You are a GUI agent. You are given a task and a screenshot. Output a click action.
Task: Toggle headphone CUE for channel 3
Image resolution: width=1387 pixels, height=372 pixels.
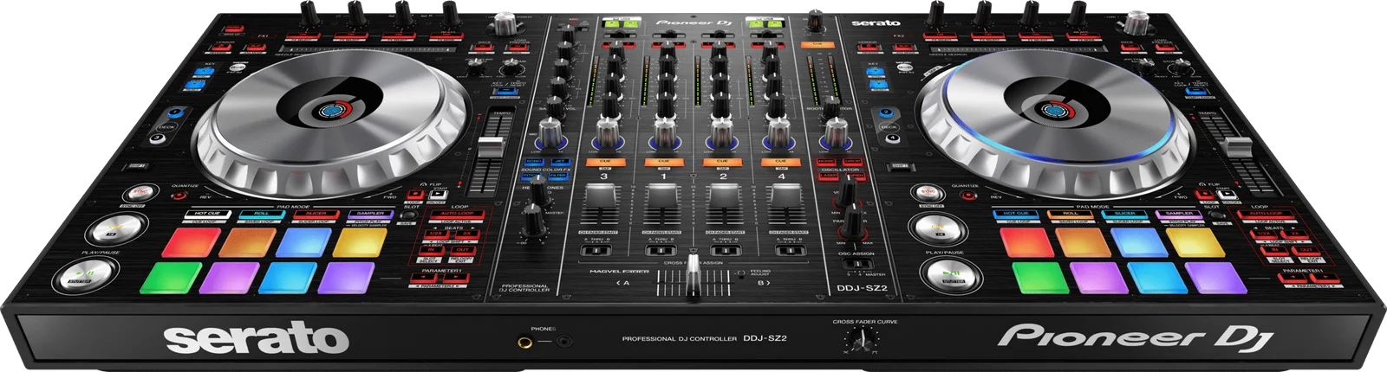point(605,162)
